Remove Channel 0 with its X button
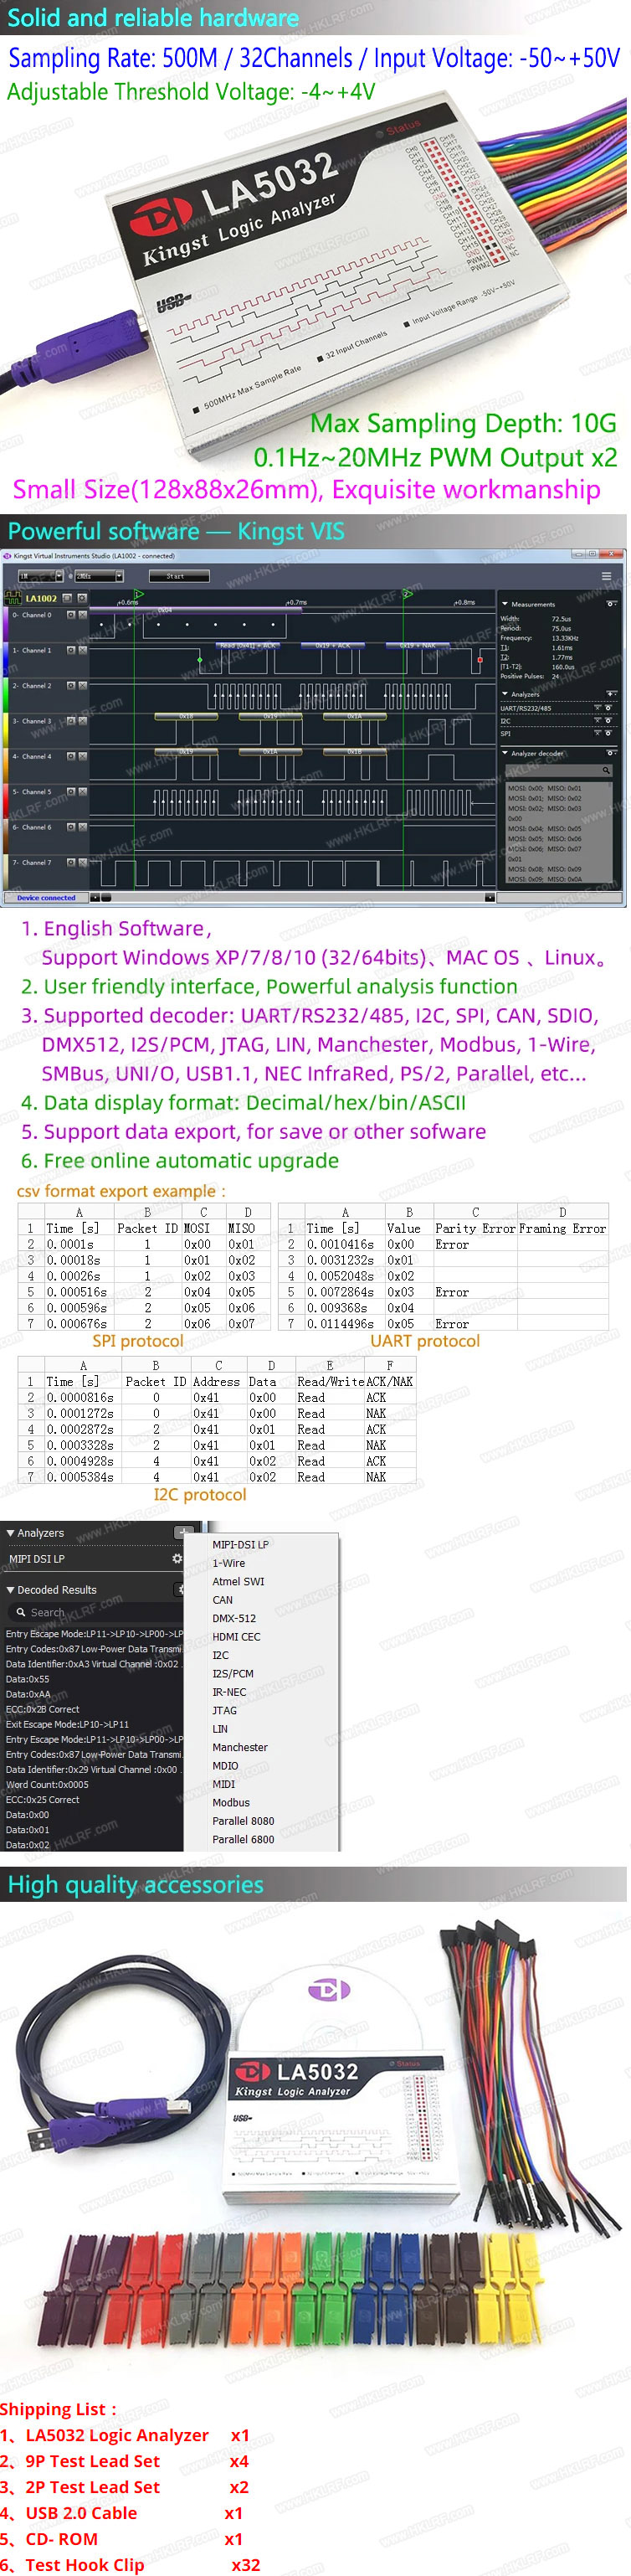This screenshot has height=2576, width=631. click(x=83, y=615)
